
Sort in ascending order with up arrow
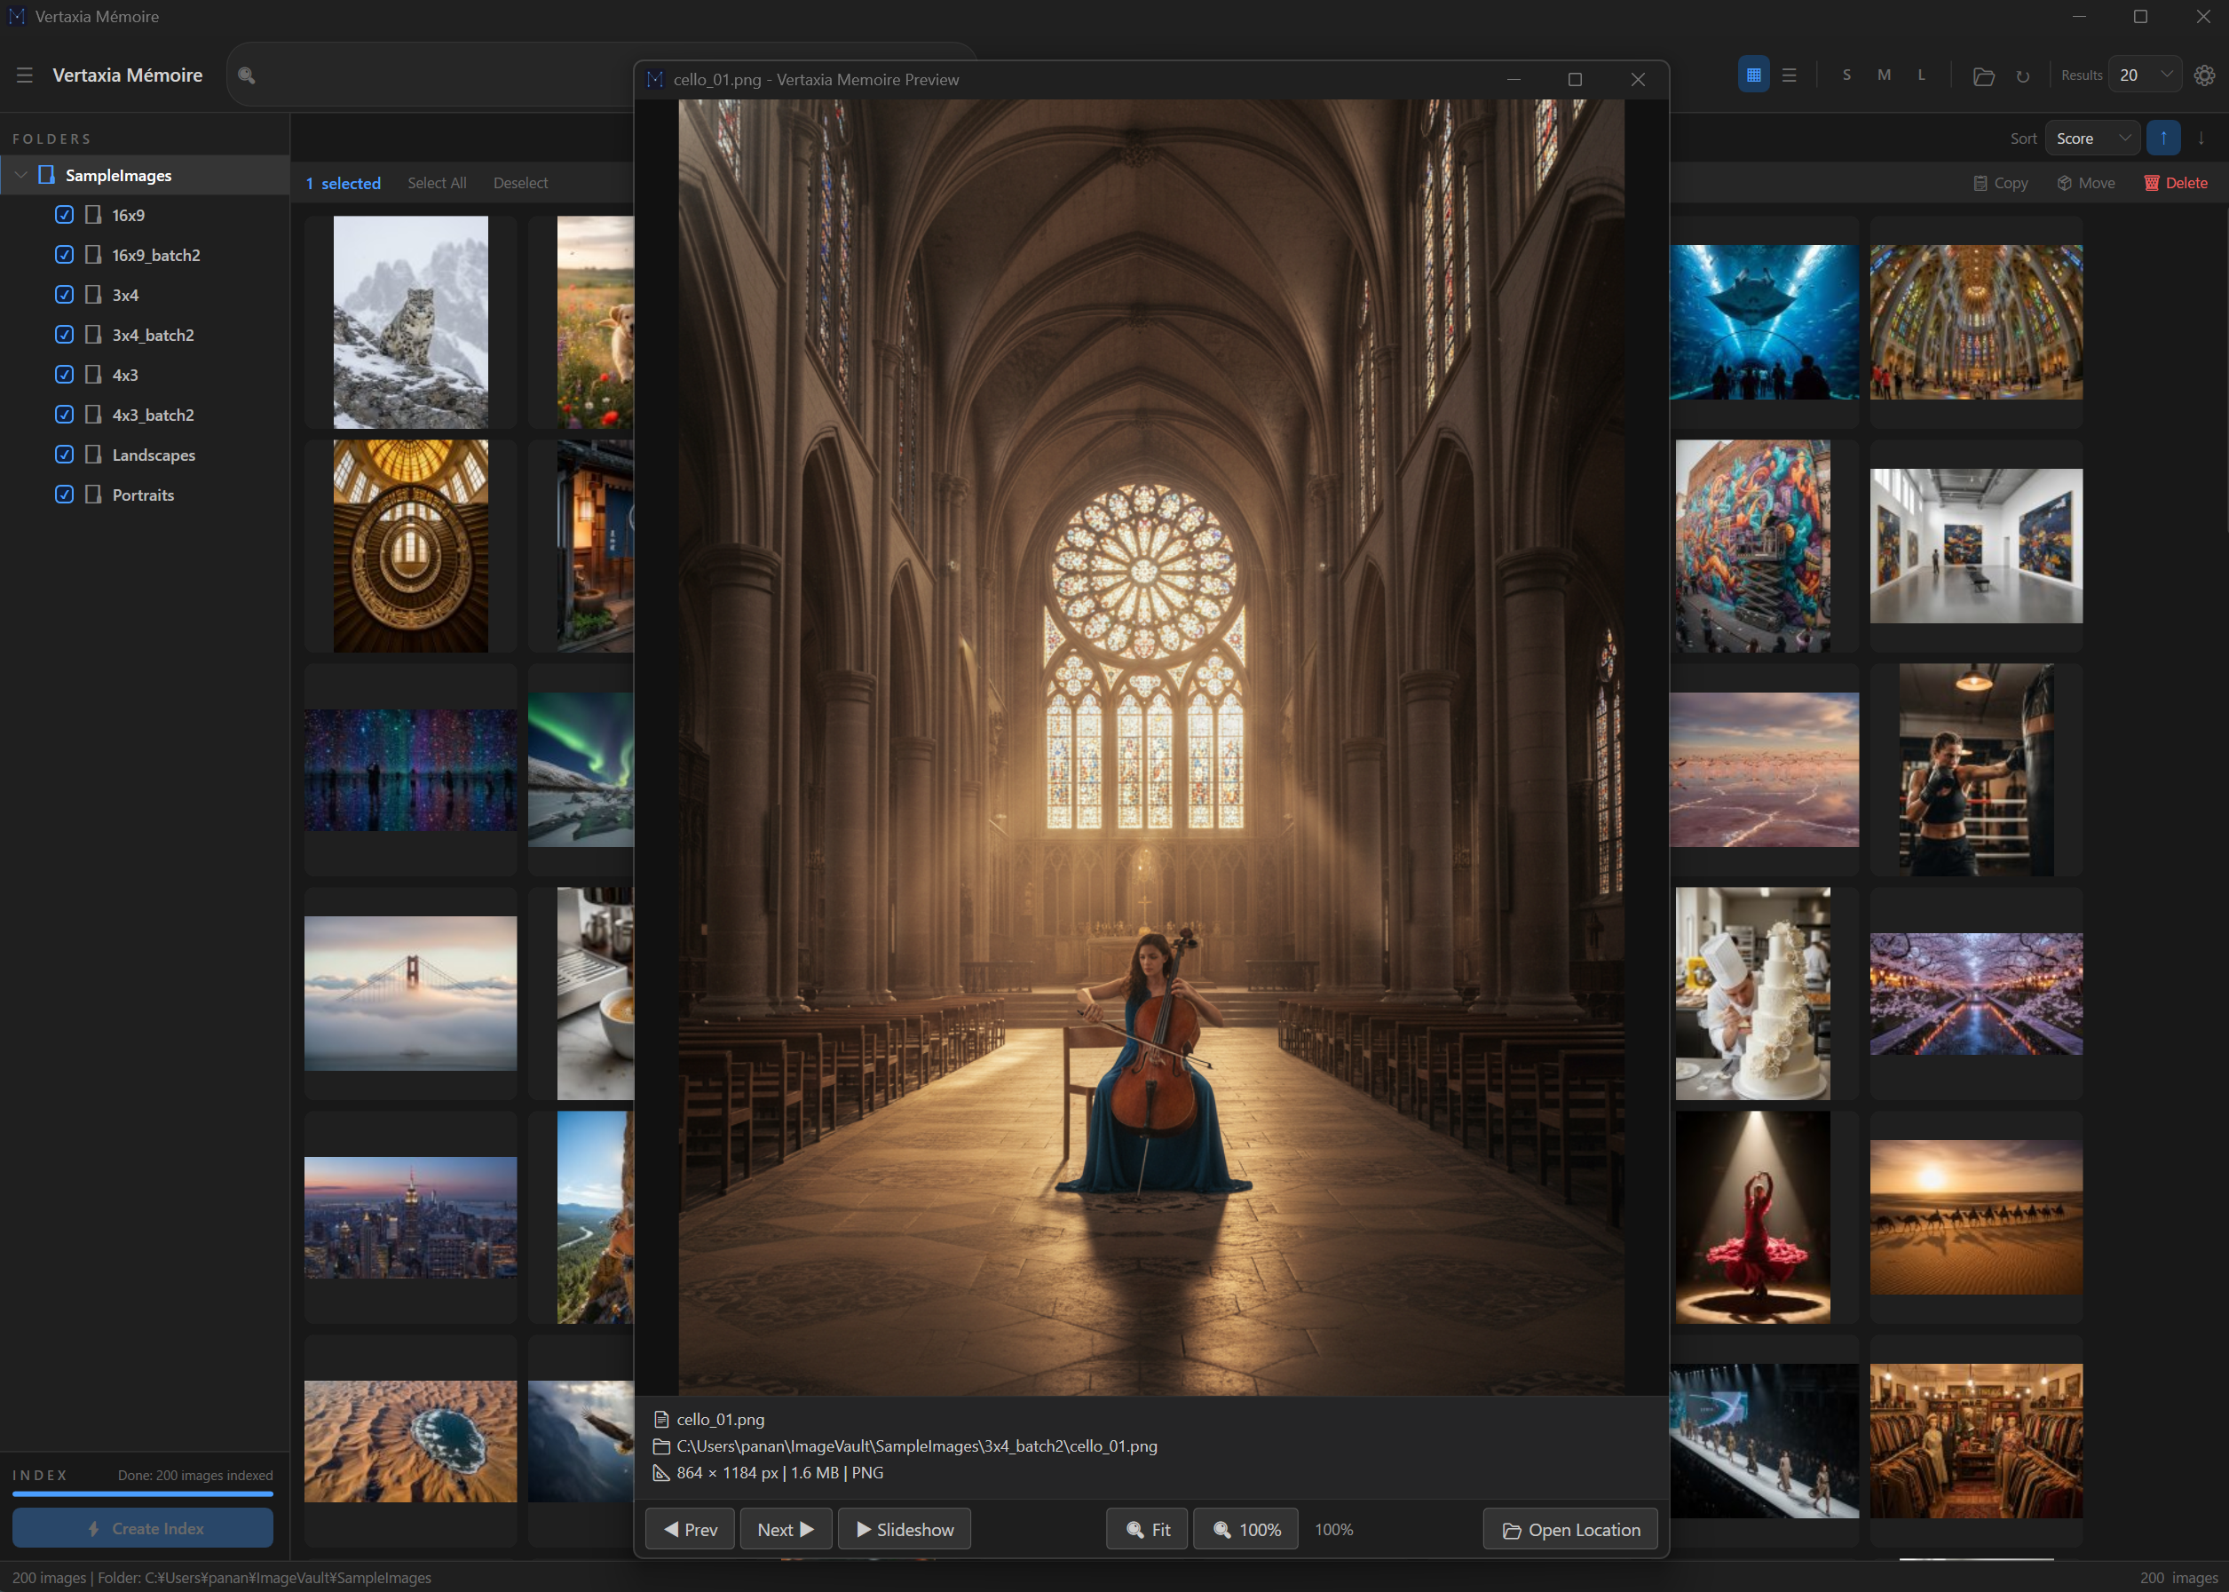point(2162,139)
